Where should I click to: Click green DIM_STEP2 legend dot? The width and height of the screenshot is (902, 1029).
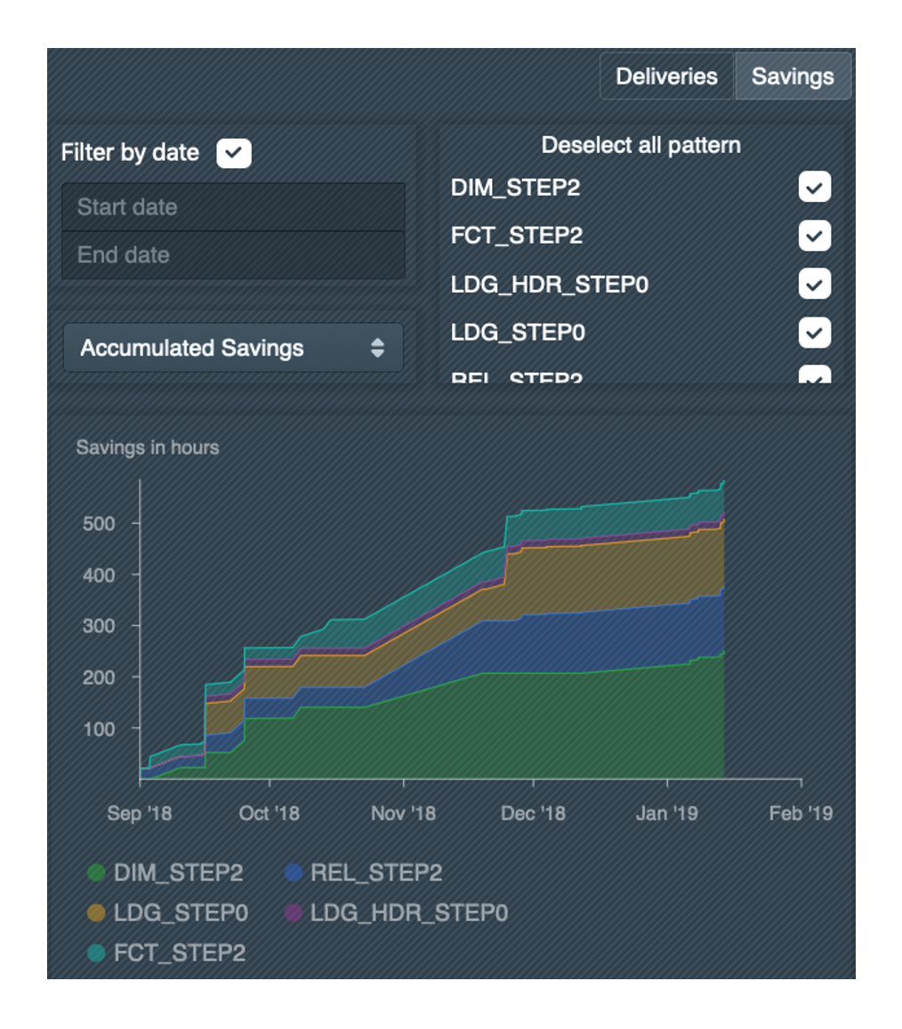click(x=97, y=873)
